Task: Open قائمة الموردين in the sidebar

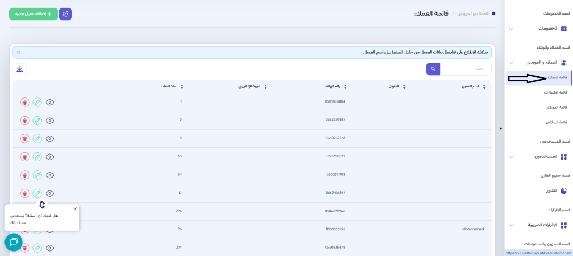Action: point(556,107)
